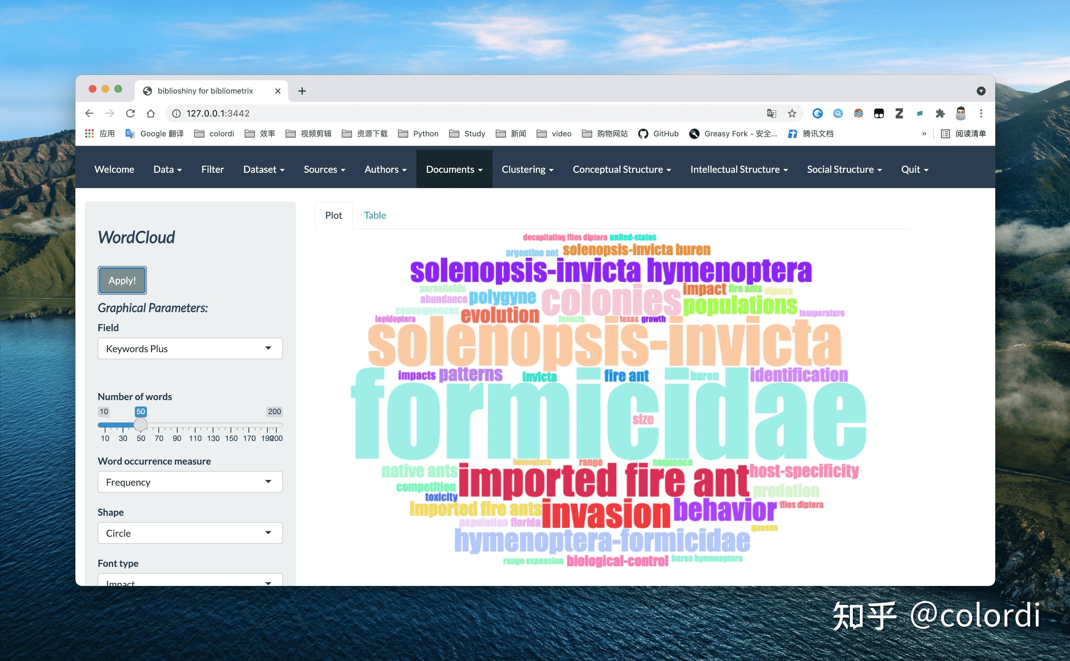Click the browser reload icon
1070x661 pixels.
tap(130, 113)
